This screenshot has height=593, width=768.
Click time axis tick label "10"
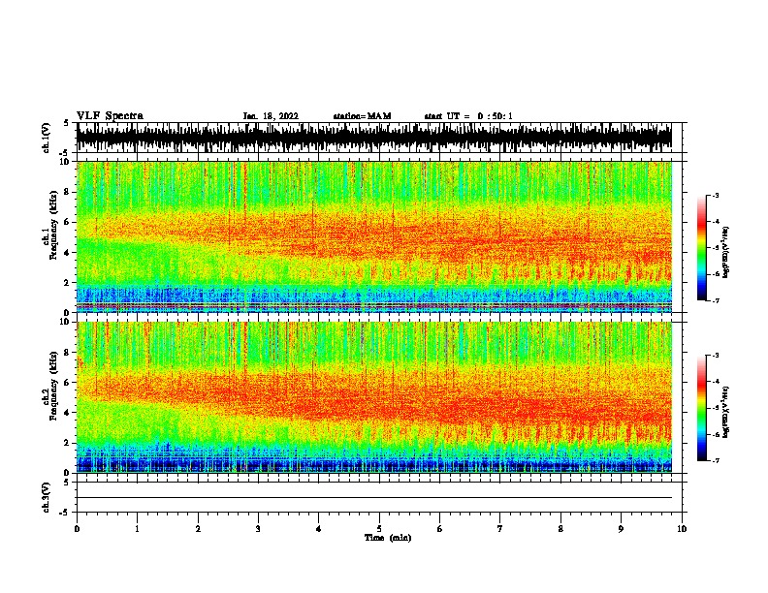point(682,529)
